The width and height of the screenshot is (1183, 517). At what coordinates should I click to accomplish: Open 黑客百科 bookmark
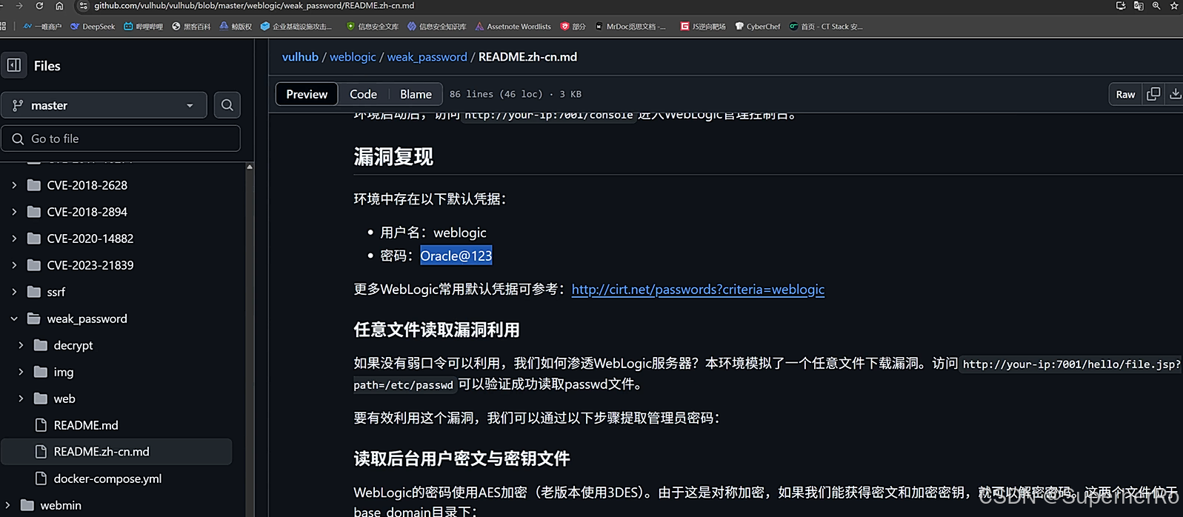pyautogui.click(x=191, y=27)
